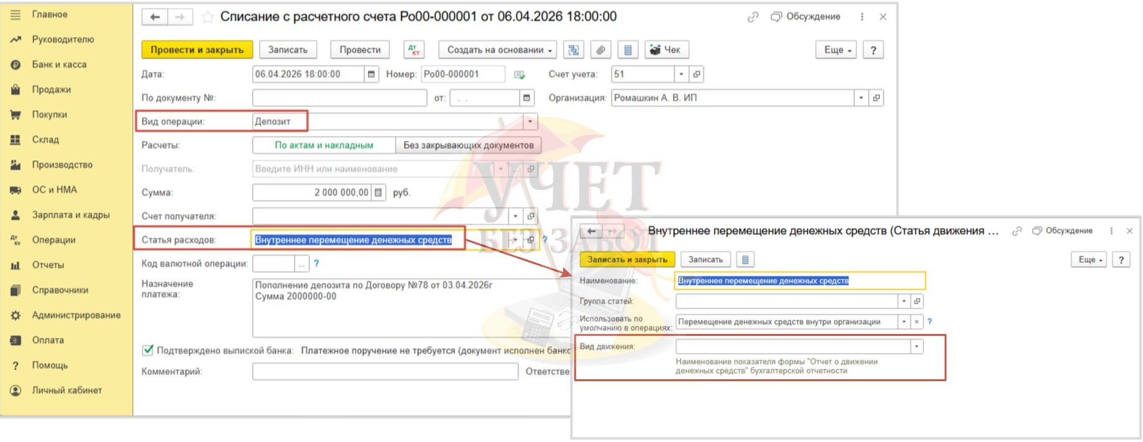
Task: Select Без закрывающих документов option
Action: click(468, 145)
